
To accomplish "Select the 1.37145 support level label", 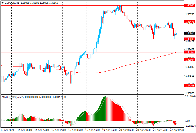I will pos(190,86).
